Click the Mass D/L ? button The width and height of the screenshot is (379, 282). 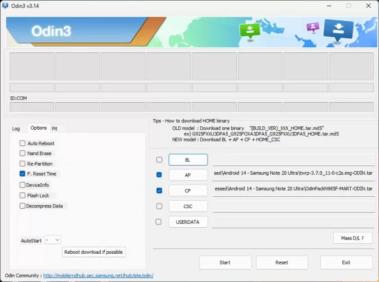click(x=352, y=238)
